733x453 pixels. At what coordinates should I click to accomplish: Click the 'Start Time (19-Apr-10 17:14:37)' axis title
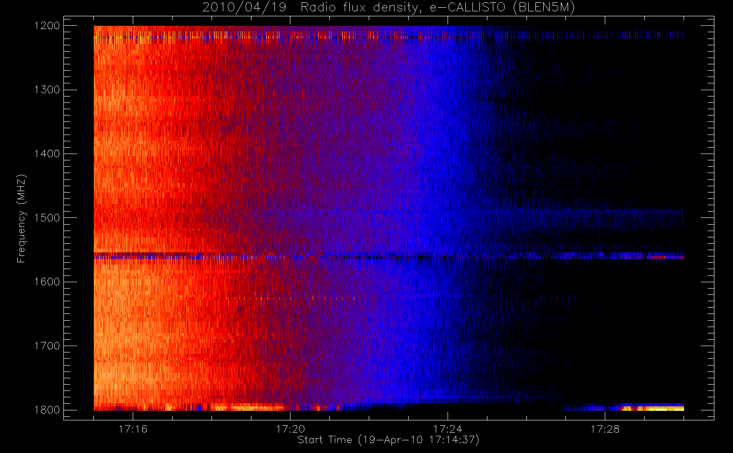pyautogui.click(x=388, y=440)
